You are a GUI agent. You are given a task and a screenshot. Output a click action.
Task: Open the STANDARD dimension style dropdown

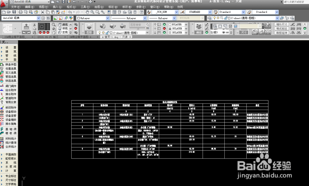210,12
